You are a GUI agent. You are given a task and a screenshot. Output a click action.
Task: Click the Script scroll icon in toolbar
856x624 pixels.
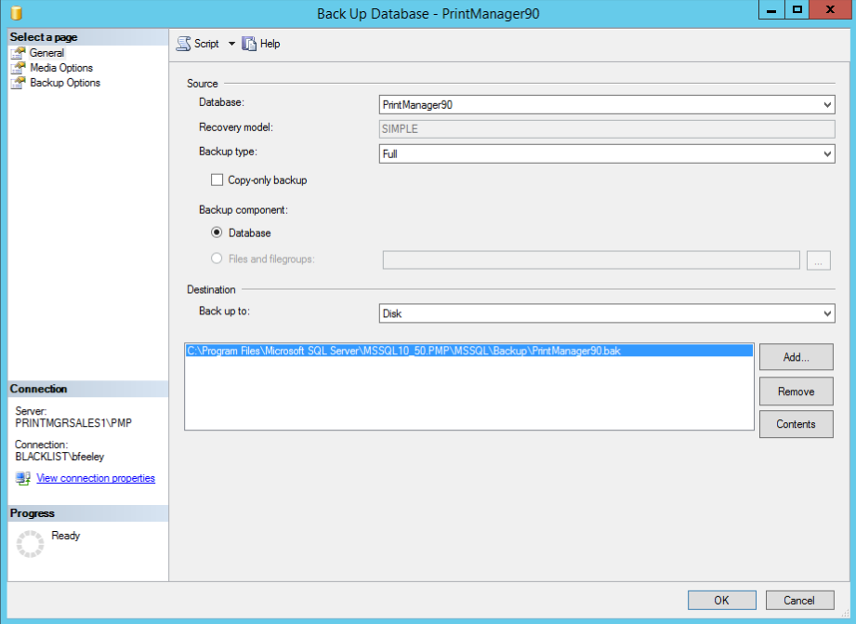click(x=183, y=44)
